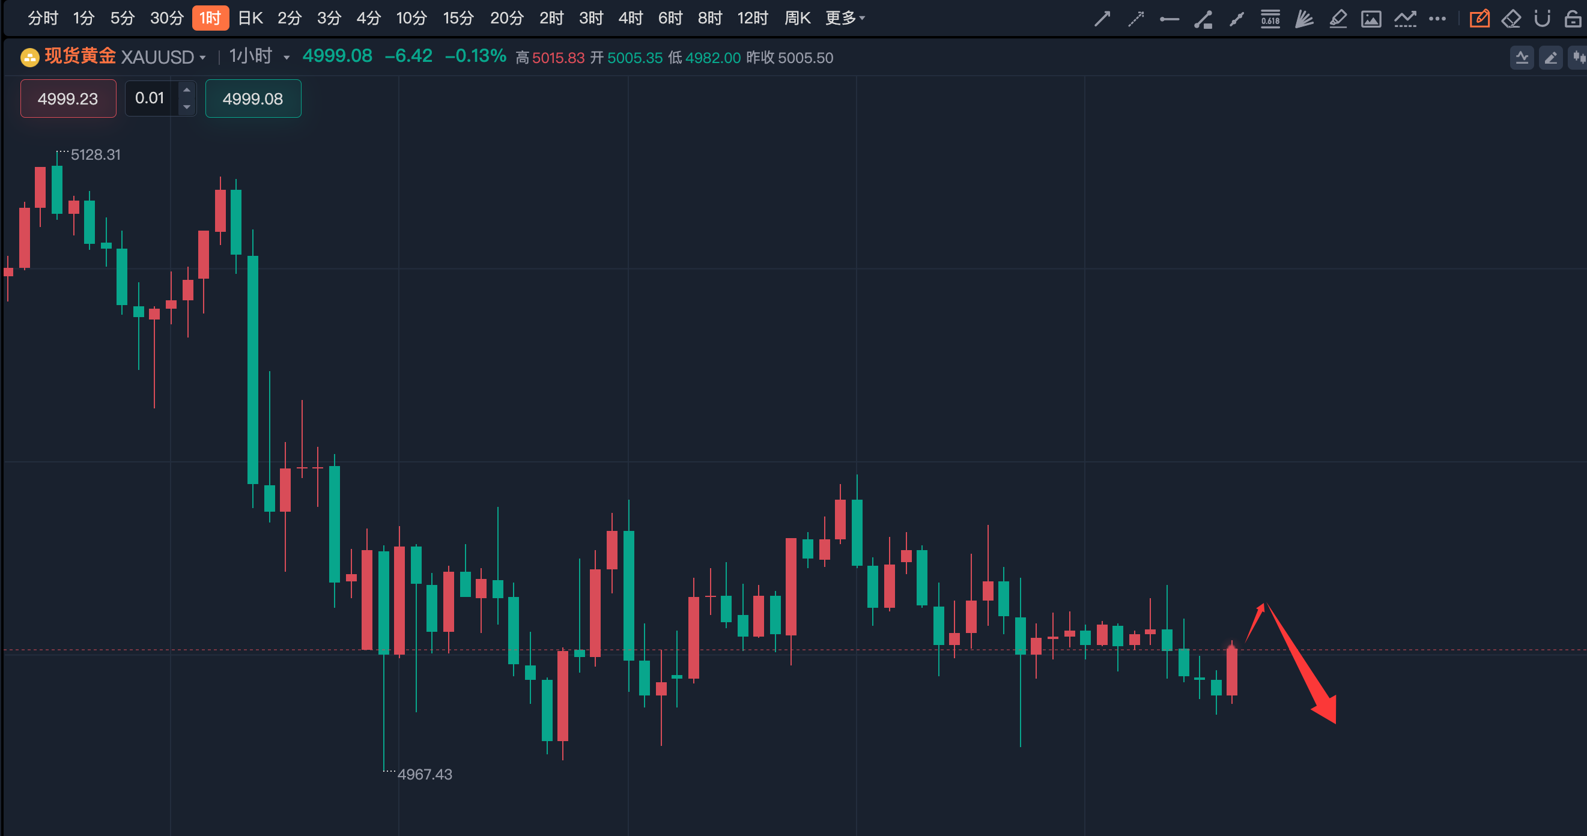Increase lot size with up stepper
Viewport: 1587px width, 836px height.
click(187, 90)
